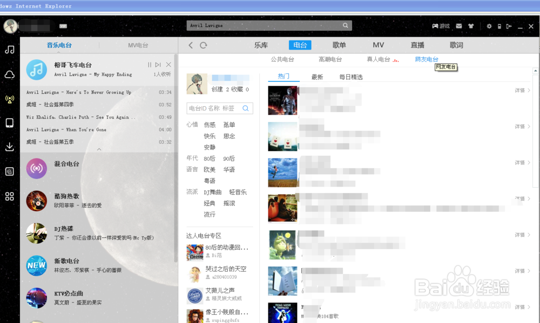
Task: Open the apps grid sidebar icon
Action: point(10,196)
